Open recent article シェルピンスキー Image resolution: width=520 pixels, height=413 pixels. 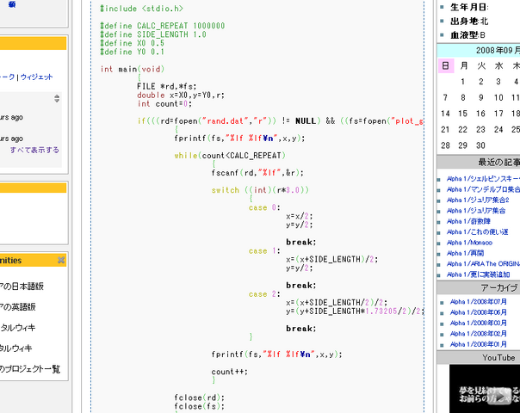pos(483,179)
